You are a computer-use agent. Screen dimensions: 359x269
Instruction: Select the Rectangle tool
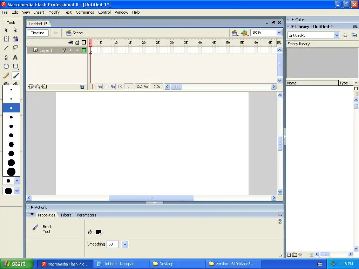coord(15,66)
